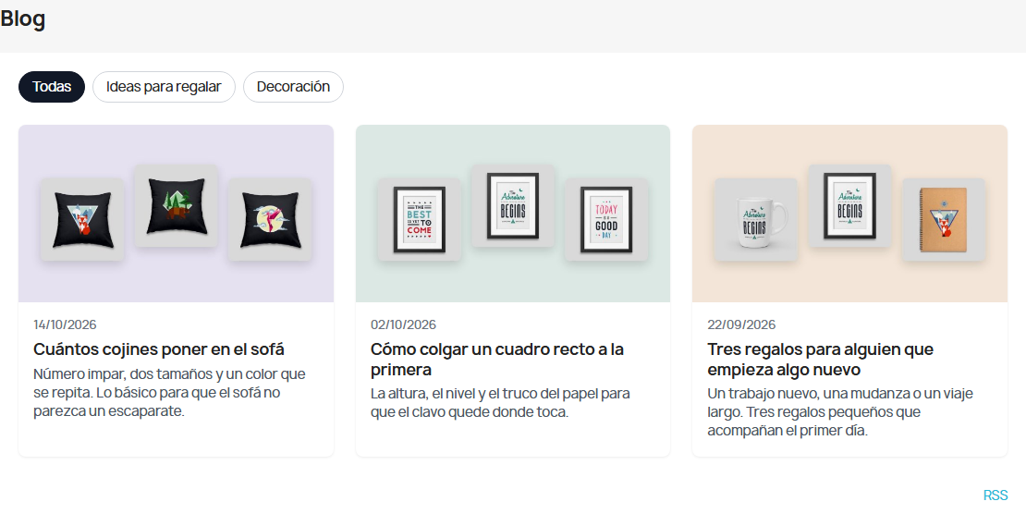Click the fox spiral notebook image
Screen dimensions: 1026x526
(x=944, y=219)
